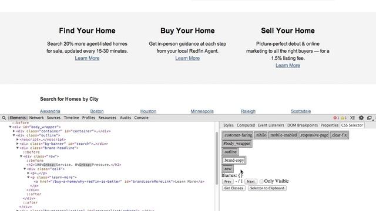The width and height of the screenshot is (376, 211).
Task: Open the Sources tab
Action: coord(53,118)
